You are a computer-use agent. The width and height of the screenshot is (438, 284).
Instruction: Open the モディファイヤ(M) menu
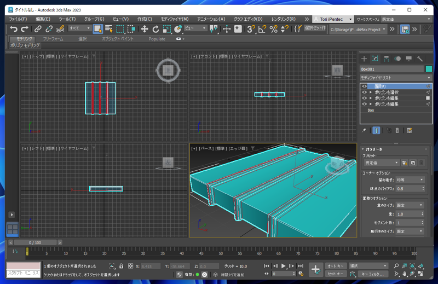click(x=175, y=19)
